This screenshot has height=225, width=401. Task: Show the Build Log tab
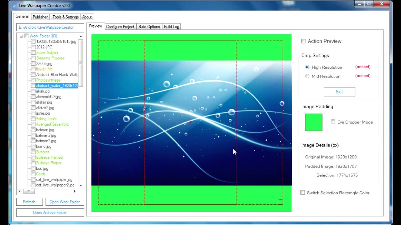171,27
